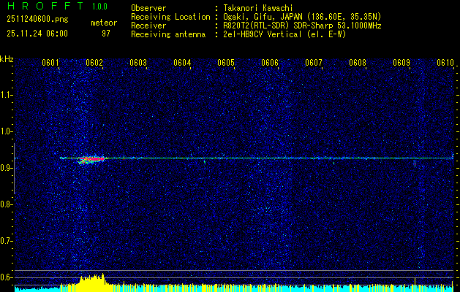
Task: Click the Ogaki, Gifu, JAPAN location text
Action: (x=302, y=17)
